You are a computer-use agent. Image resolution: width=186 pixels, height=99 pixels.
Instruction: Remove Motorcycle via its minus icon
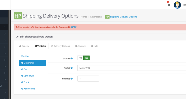point(22,63)
